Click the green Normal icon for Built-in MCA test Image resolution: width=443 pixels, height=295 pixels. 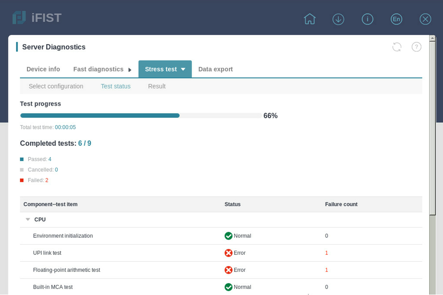pyautogui.click(x=228, y=287)
